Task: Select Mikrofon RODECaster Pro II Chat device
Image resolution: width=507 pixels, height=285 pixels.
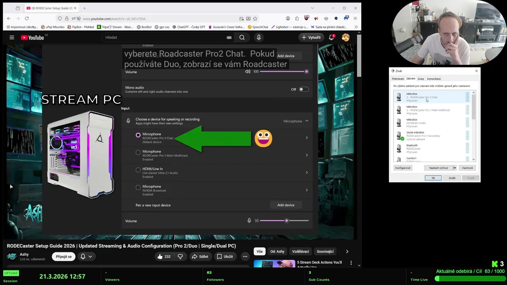Action: 433,97
